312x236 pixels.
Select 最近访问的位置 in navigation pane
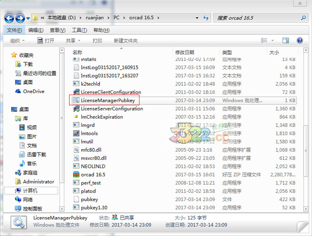click(39, 73)
